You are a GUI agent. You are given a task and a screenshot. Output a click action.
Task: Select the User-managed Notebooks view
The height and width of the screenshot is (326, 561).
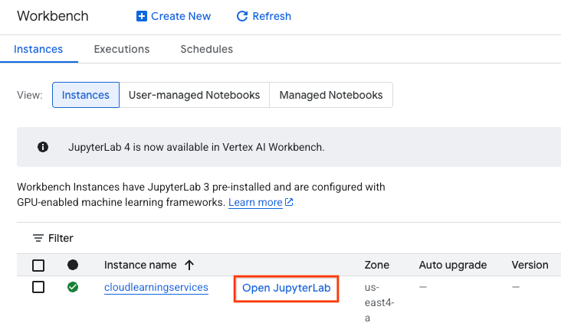point(194,95)
